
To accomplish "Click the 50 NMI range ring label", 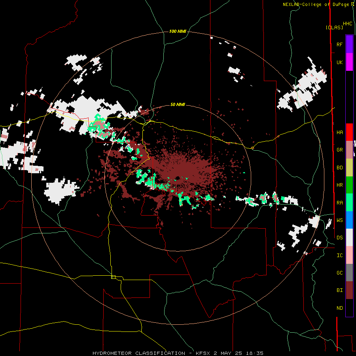I will (x=178, y=105).
